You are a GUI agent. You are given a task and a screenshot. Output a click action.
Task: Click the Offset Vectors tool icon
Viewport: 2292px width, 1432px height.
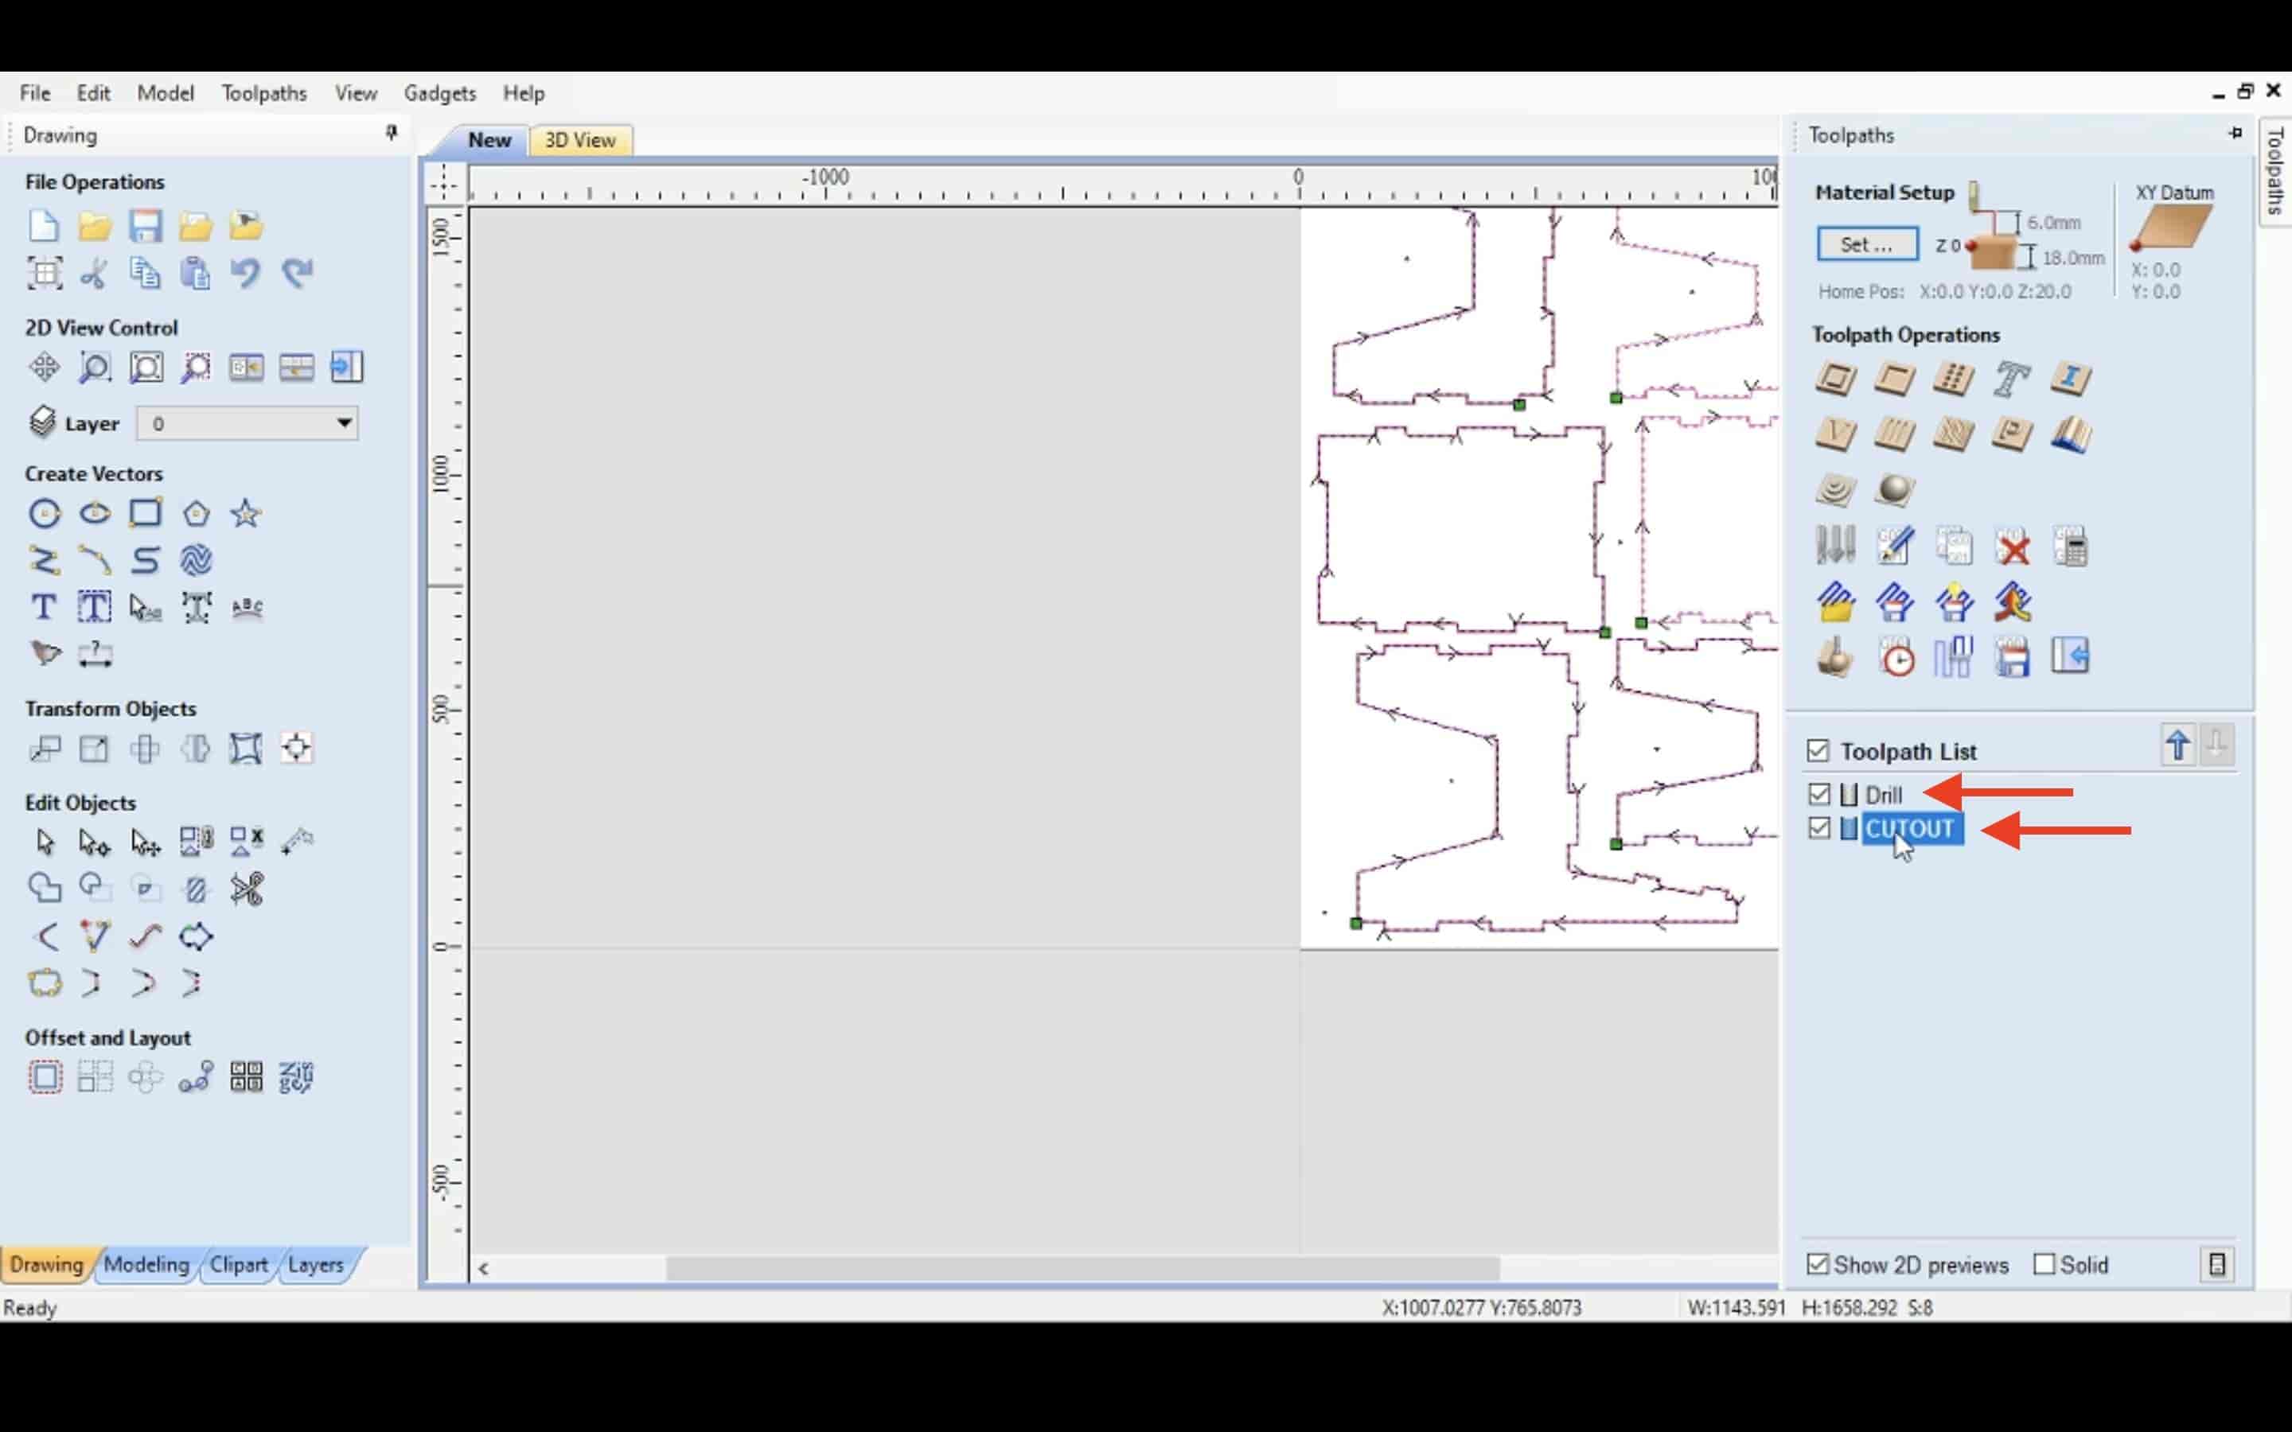tap(45, 1077)
